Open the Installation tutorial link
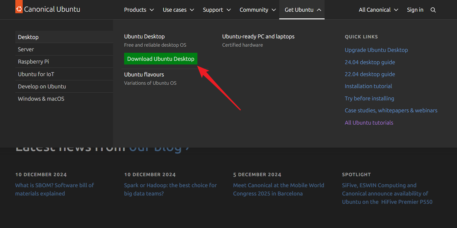The width and height of the screenshot is (457, 228). tap(368, 86)
